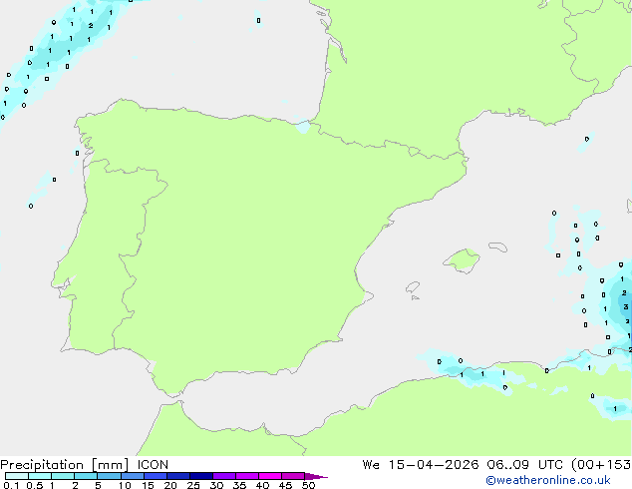Click Menorca island outline on the map
Screen dimensions: 632x489
coord(497,246)
